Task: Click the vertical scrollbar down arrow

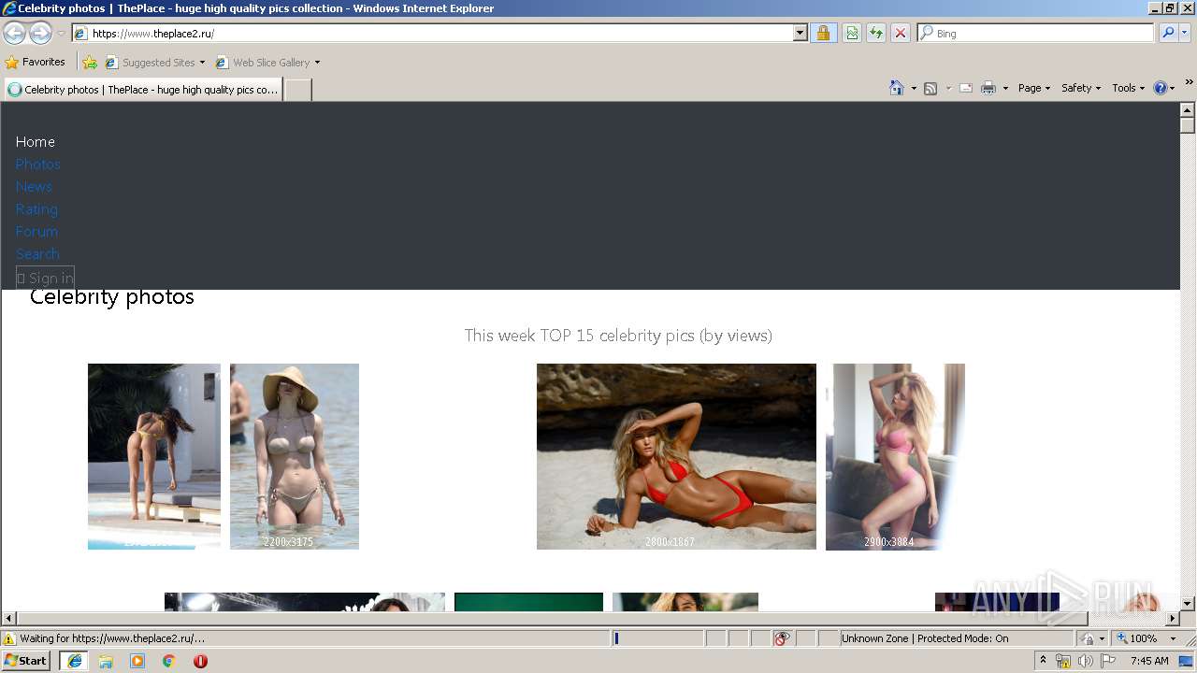Action: [1188, 603]
